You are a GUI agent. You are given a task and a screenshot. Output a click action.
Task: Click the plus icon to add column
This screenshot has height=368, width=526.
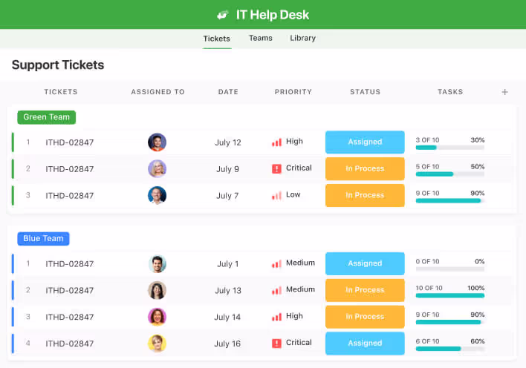(x=505, y=92)
